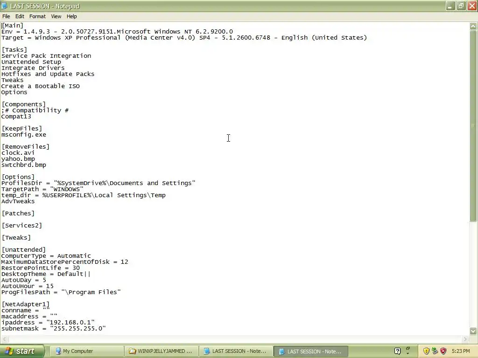Click the vertical scrollbar up arrow
Screen dimensions: 478x358
(473, 27)
